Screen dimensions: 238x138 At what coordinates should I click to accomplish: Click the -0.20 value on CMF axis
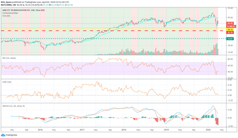(x=230, y=100)
